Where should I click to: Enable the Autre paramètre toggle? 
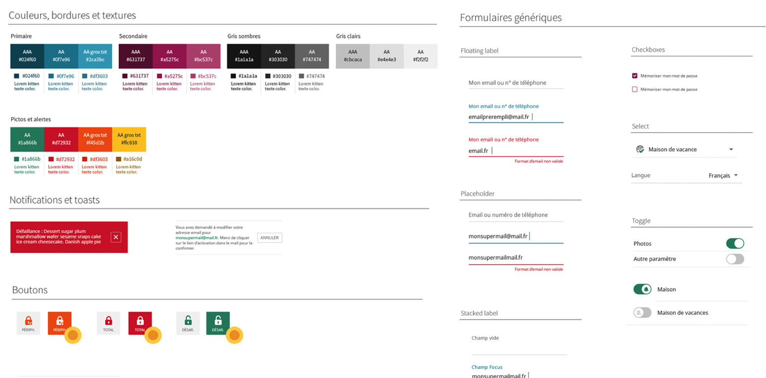pyautogui.click(x=735, y=259)
